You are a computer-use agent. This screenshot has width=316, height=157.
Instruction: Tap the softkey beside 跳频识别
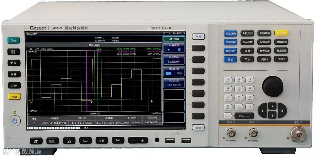(198, 71)
